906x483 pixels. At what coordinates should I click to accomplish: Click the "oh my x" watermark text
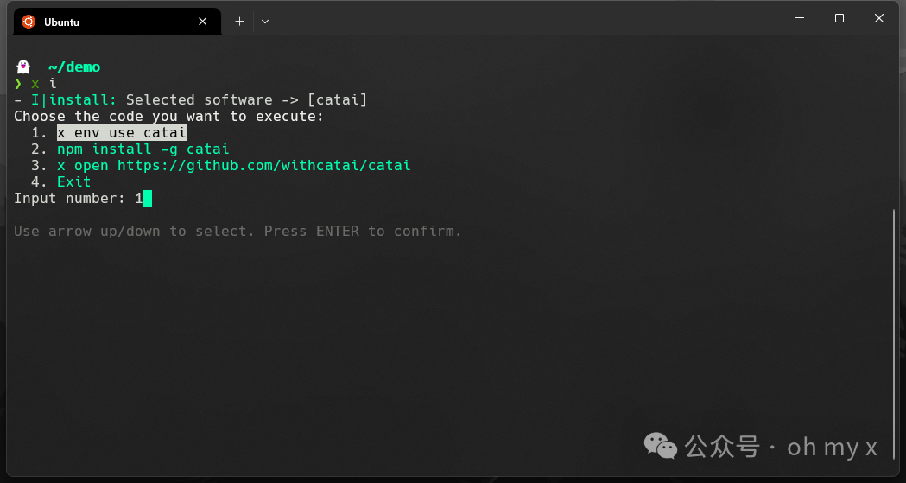[x=832, y=447]
